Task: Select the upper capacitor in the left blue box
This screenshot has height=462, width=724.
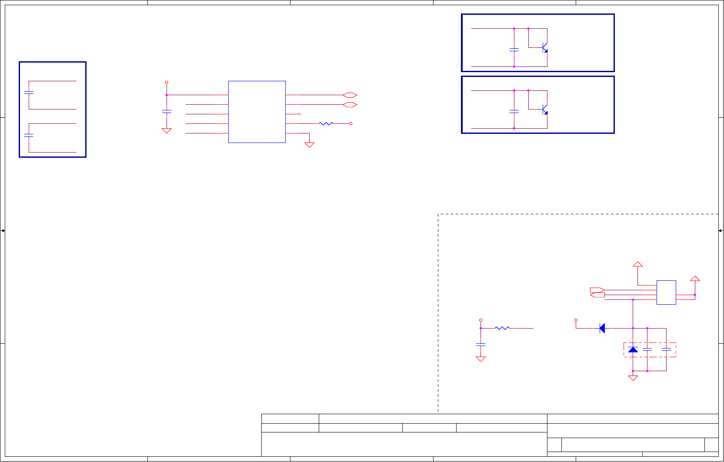Action: point(29,93)
